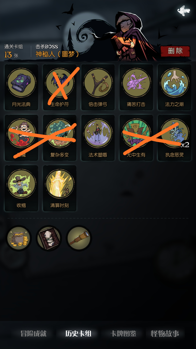Tap the 执念恶灵 x2 card
This screenshot has height=349, width=196.
point(174,138)
